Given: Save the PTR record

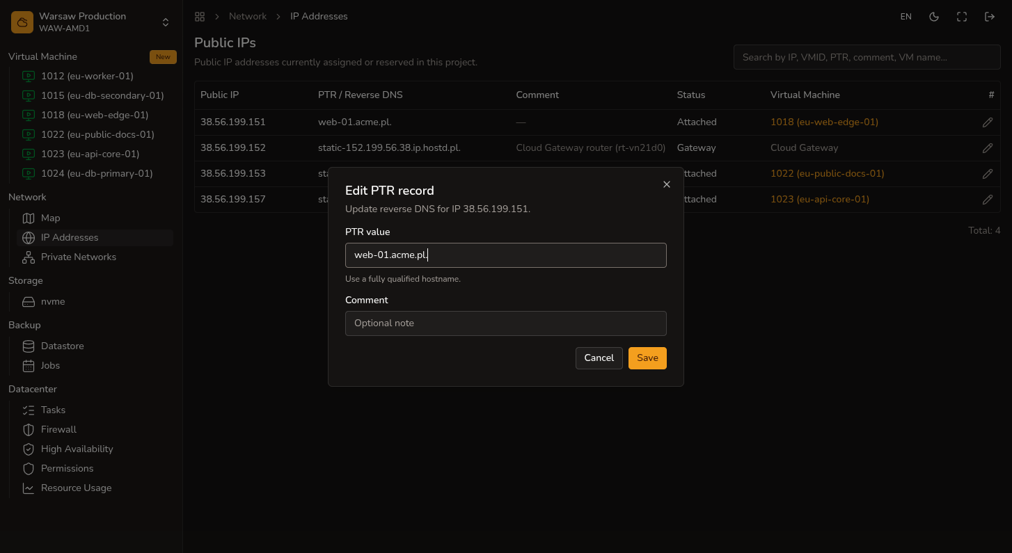Looking at the screenshot, I should point(647,358).
